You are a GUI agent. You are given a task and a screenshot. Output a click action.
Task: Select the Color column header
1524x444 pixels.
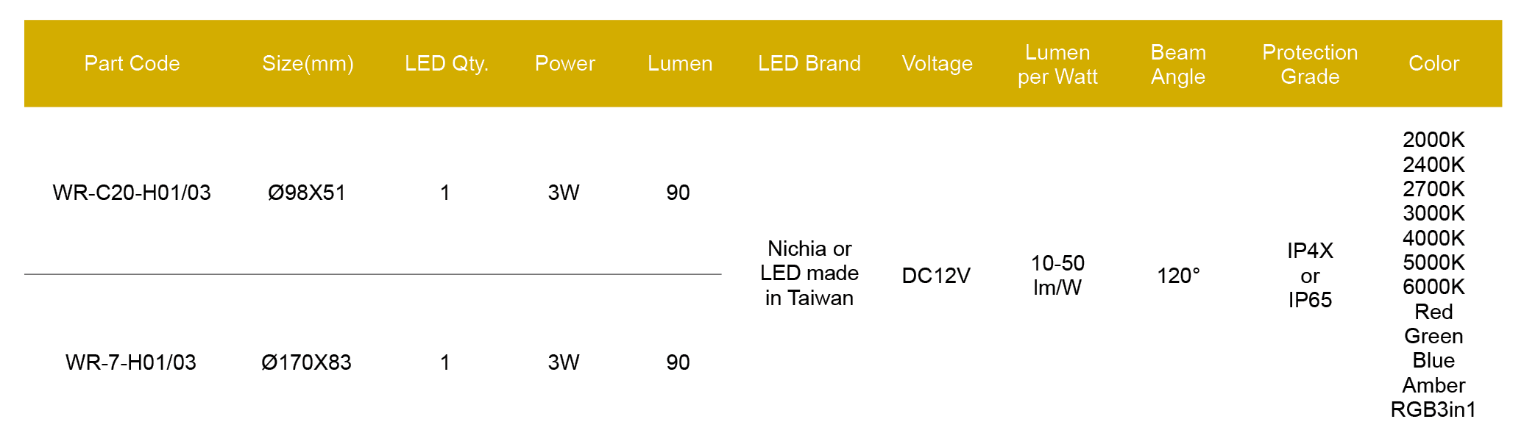[x=1433, y=64]
